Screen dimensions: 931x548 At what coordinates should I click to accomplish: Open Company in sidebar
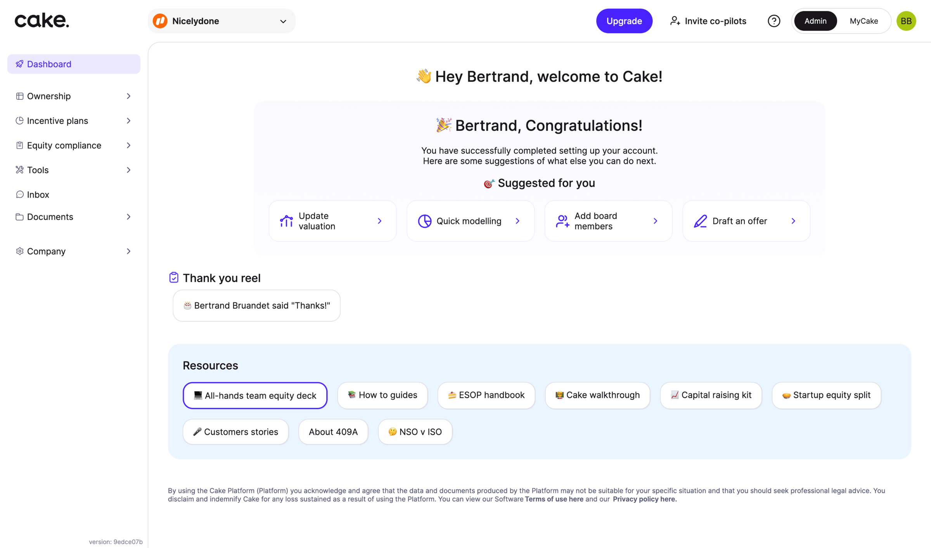coord(74,251)
